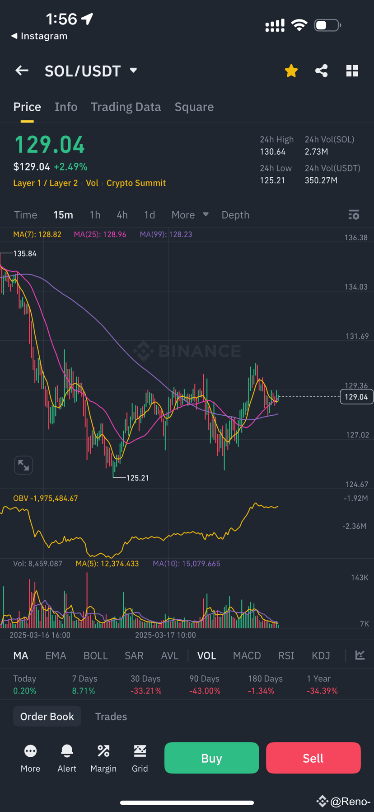
Task: Tap the MA(7): 128.82 label
Action: [37, 234]
